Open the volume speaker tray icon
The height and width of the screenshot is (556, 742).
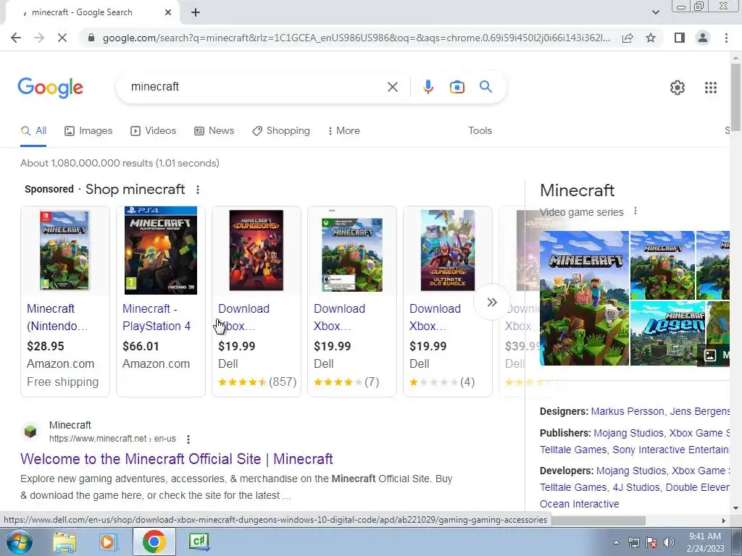[x=669, y=542]
